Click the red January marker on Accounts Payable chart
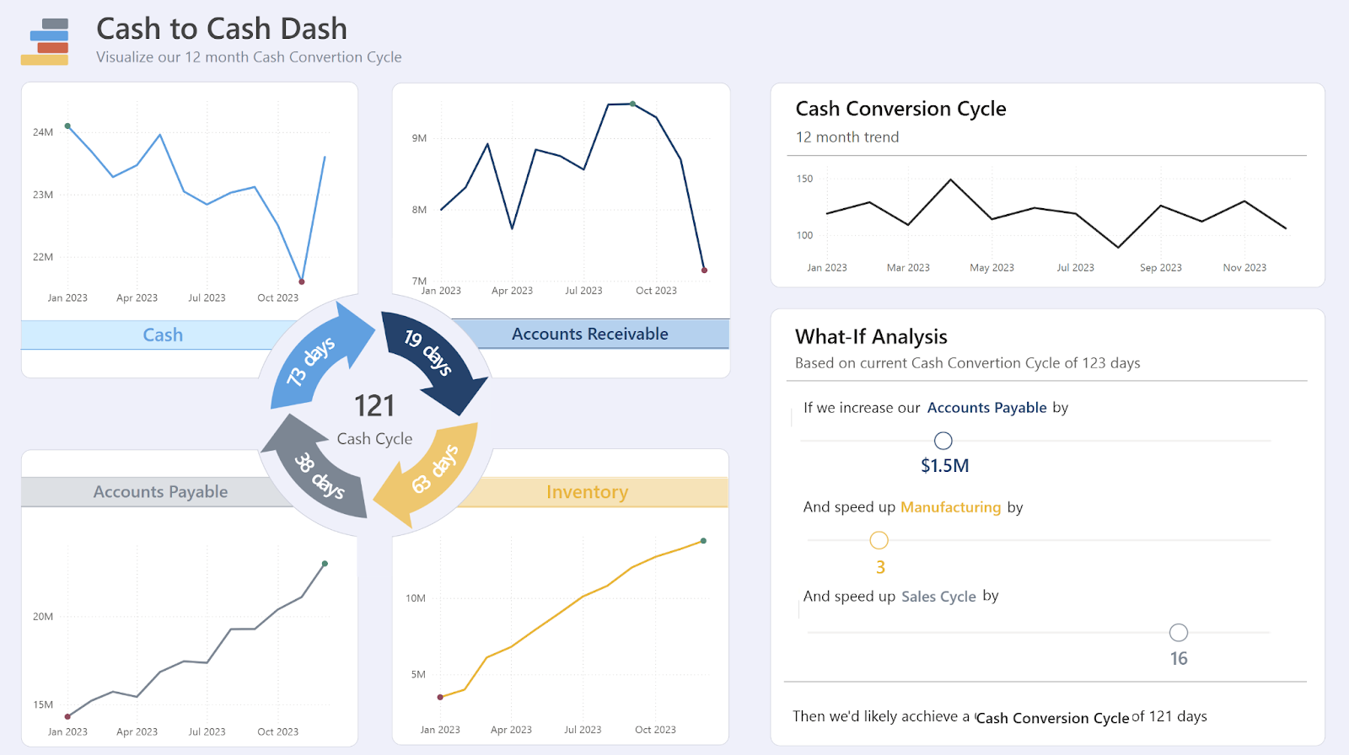 pyautogui.click(x=67, y=718)
